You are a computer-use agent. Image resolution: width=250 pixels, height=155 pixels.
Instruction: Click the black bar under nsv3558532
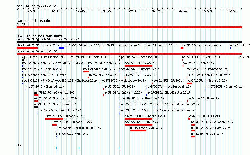36,107
